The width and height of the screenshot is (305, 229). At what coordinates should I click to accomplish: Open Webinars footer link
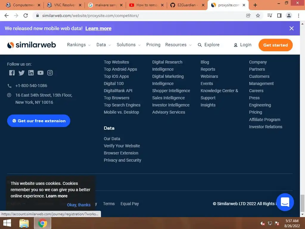coord(209,76)
